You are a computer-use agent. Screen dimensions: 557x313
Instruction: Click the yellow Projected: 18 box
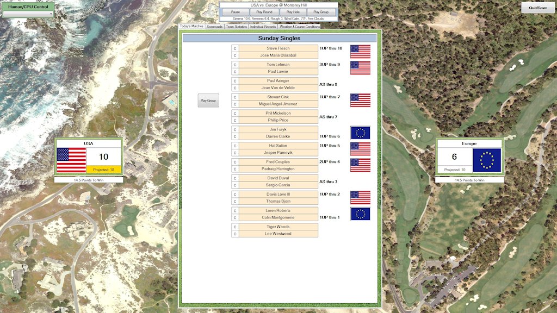[103, 170]
